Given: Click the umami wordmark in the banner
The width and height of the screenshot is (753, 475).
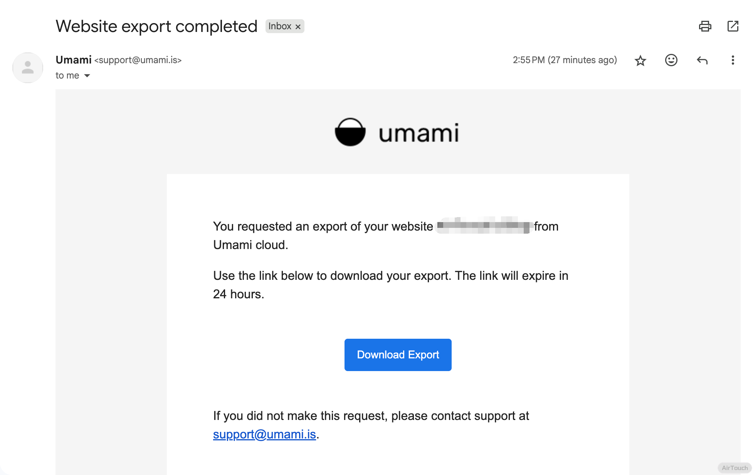Looking at the screenshot, I should [419, 133].
